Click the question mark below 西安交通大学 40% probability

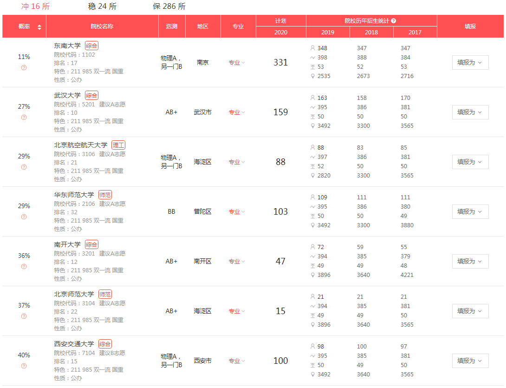tap(23, 366)
